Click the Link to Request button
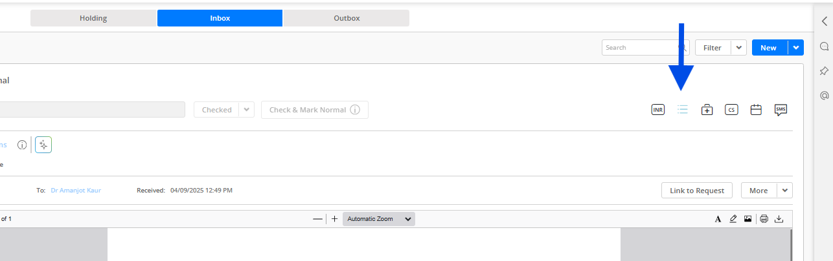The image size is (833, 261). (697, 191)
